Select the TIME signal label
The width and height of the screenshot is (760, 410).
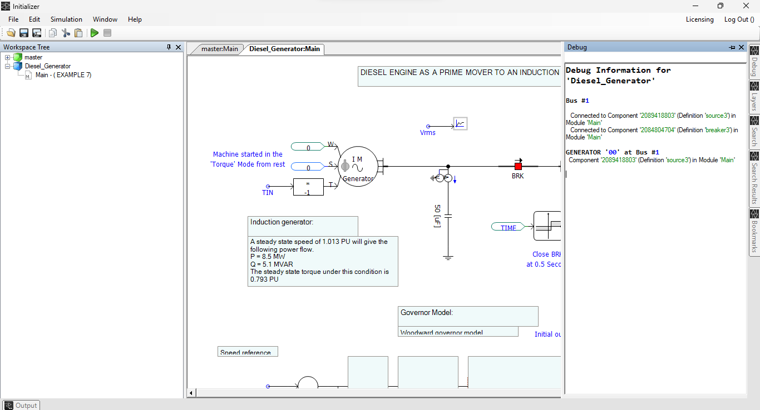(509, 227)
